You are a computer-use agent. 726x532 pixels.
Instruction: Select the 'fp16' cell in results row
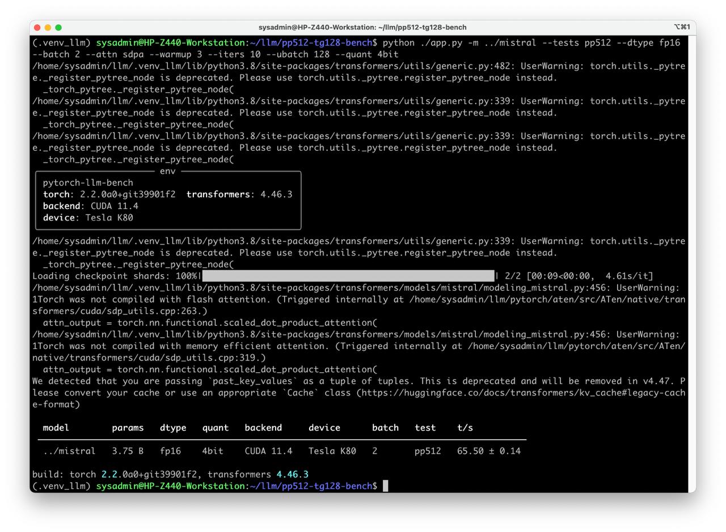click(x=170, y=451)
